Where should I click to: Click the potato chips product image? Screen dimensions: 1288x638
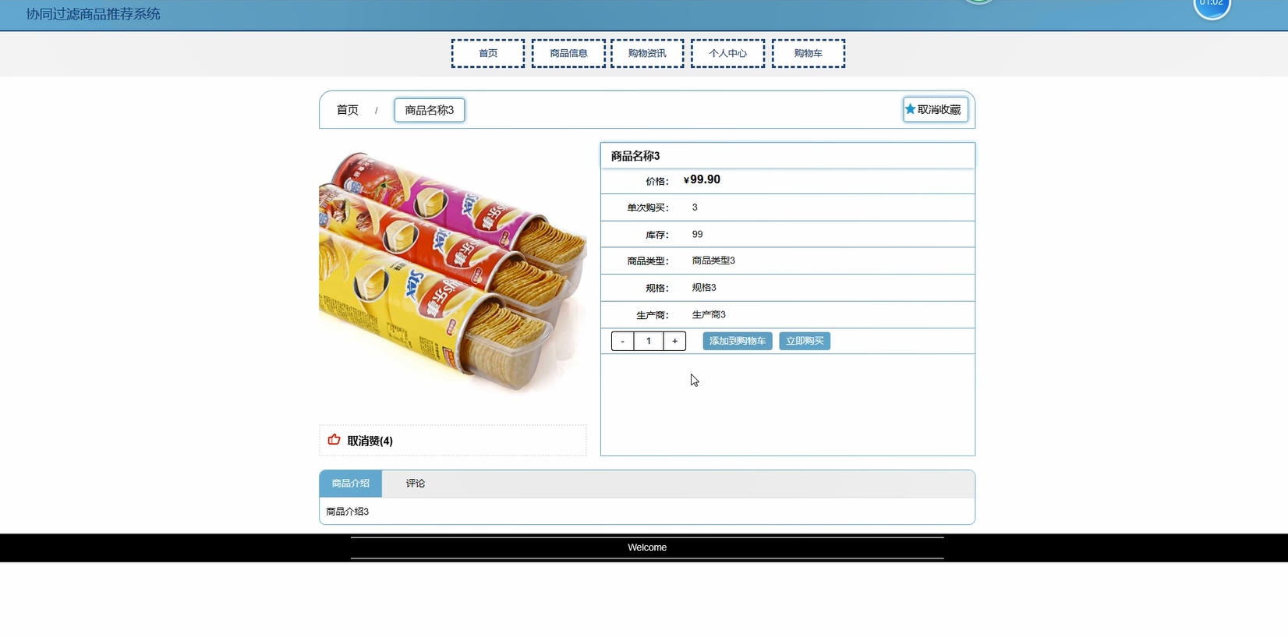coord(452,271)
